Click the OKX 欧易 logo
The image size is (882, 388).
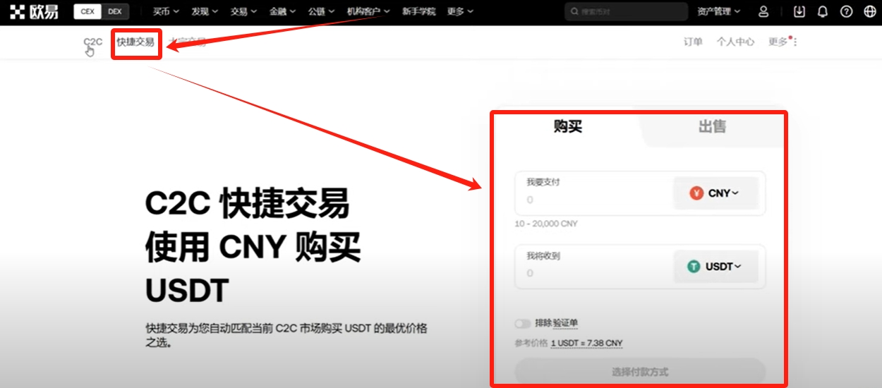[35, 11]
